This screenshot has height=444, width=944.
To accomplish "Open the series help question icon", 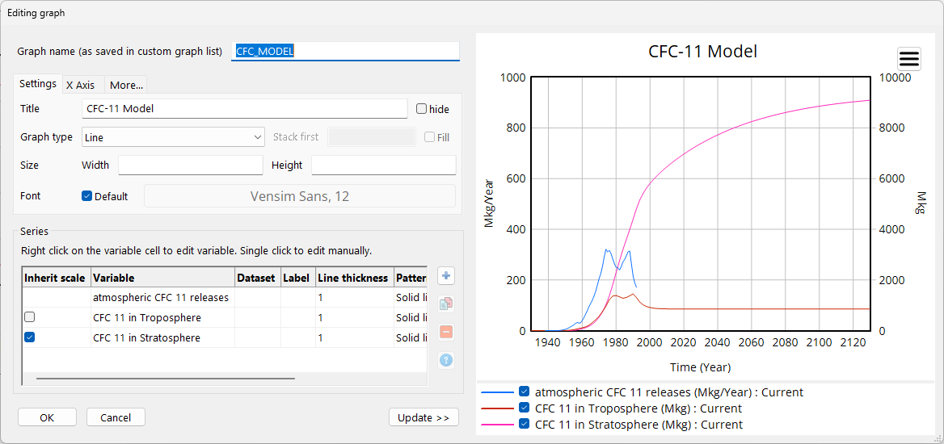I will tap(445, 360).
